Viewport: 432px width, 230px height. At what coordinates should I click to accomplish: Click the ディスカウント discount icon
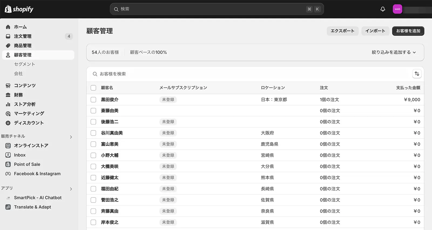pos(8,123)
